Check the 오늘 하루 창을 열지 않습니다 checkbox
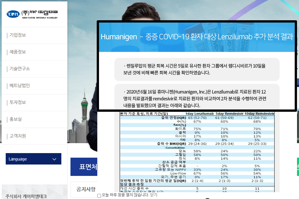This screenshot has height=199, width=299. [x=99, y=196]
